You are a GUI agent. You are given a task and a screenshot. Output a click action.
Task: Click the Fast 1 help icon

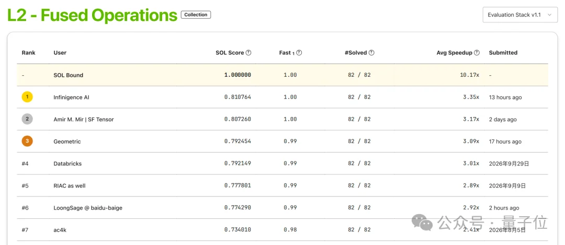tap(299, 53)
